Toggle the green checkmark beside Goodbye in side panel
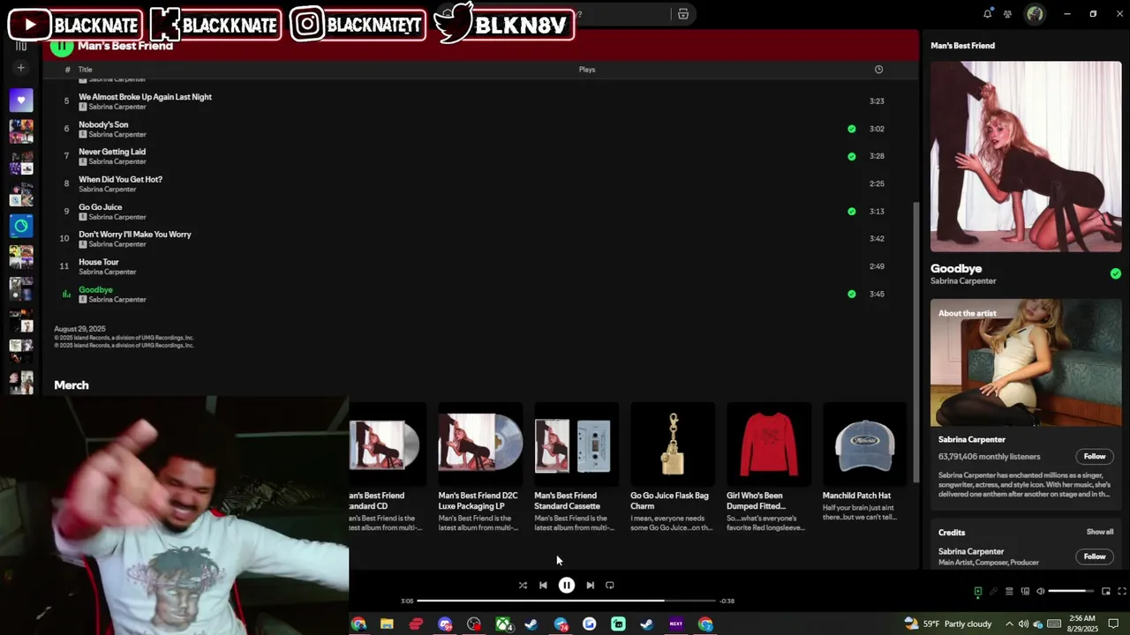The height and width of the screenshot is (635, 1130). click(x=1115, y=274)
